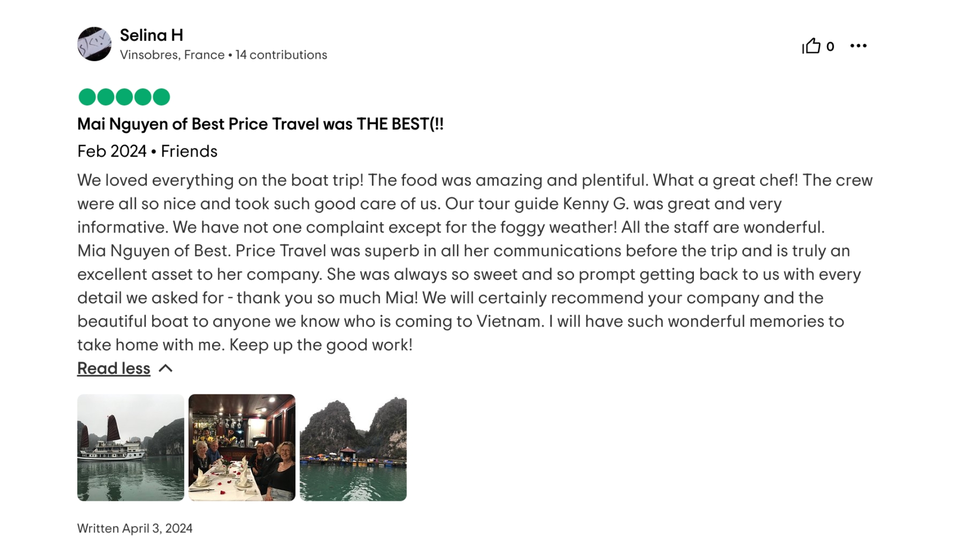Click the 14 contributions text

[280, 54]
